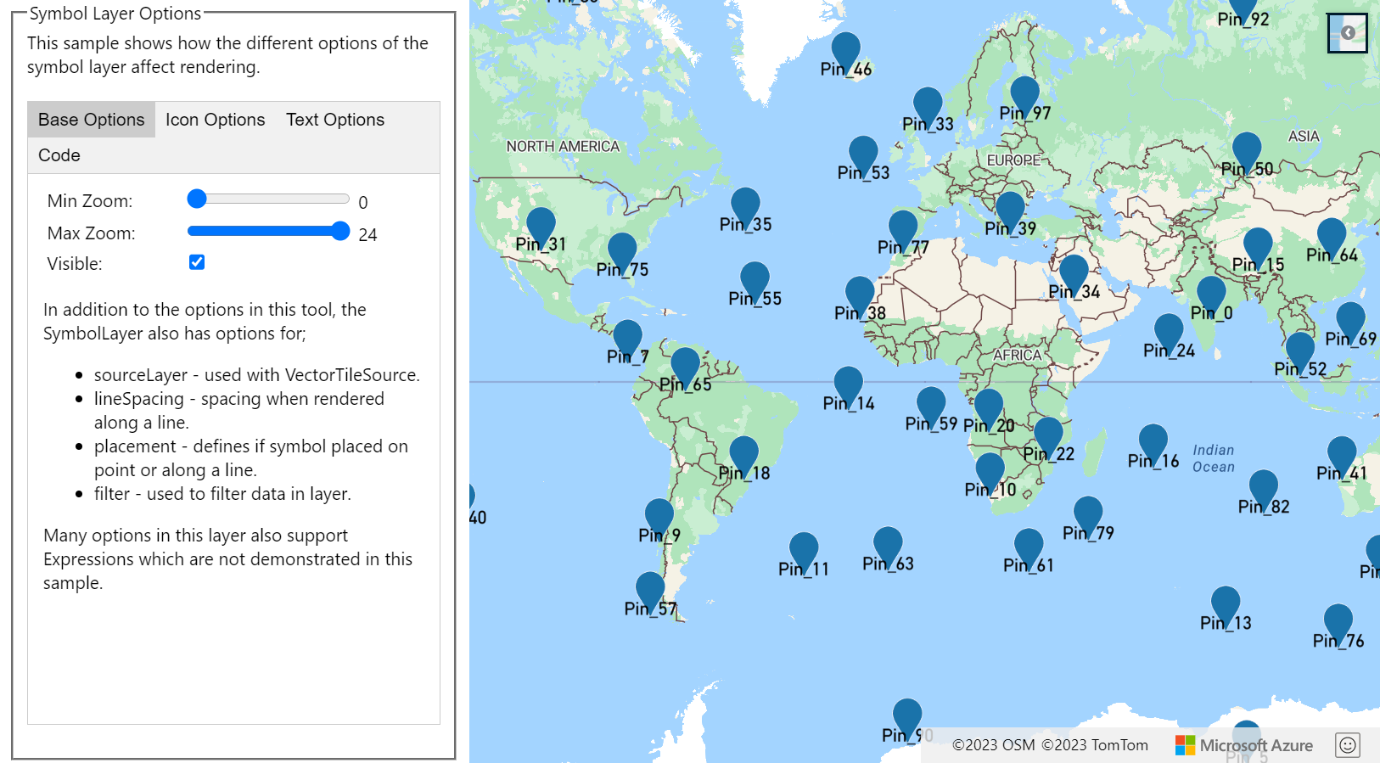Click the Pin_50 marker in Asia
Screen dimensions: 1380x763
tap(1247, 150)
